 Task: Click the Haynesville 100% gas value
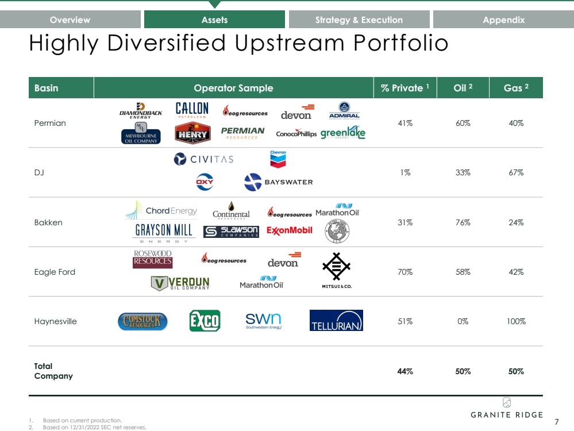pyautogui.click(x=516, y=321)
